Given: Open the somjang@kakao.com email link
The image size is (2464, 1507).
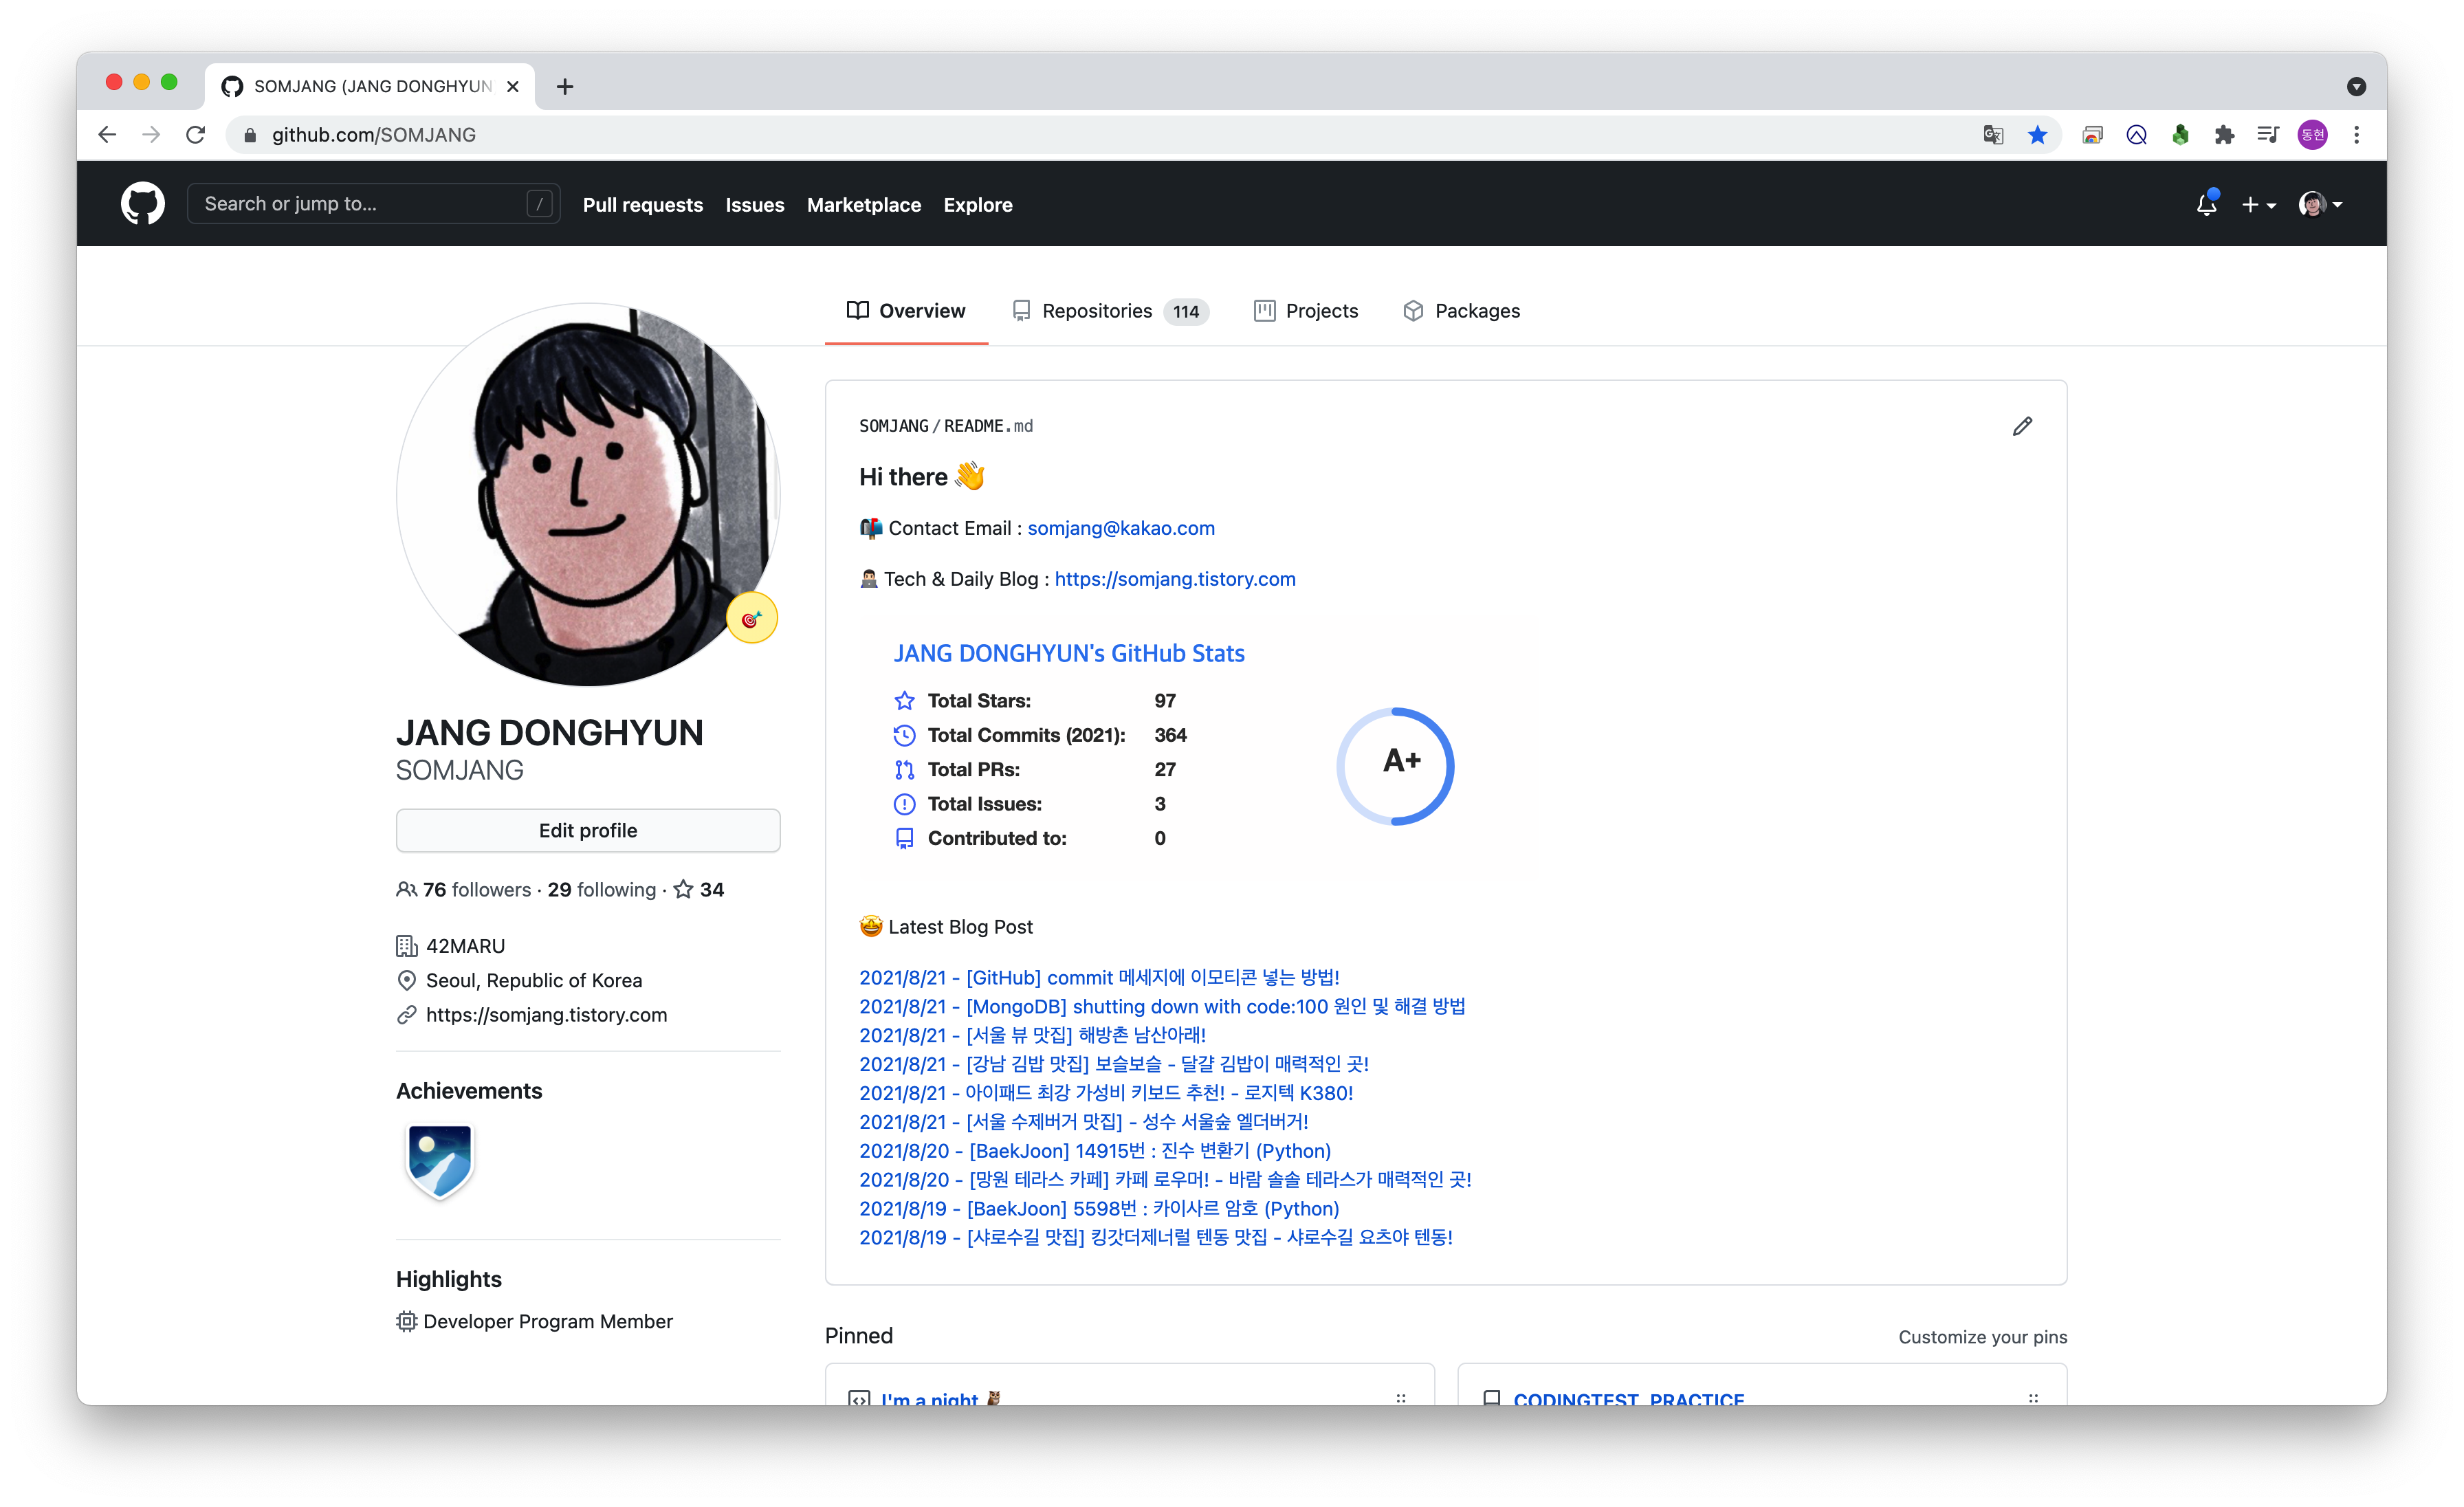Looking at the screenshot, I should pos(1120,528).
